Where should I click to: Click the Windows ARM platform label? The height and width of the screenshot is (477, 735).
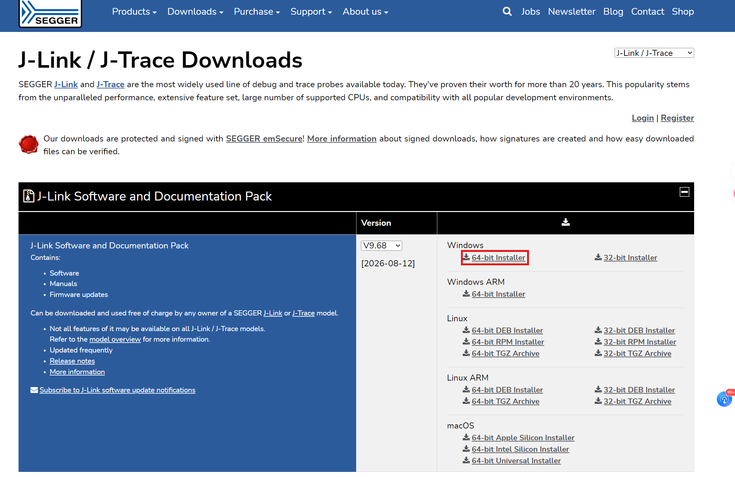pos(476,282)
